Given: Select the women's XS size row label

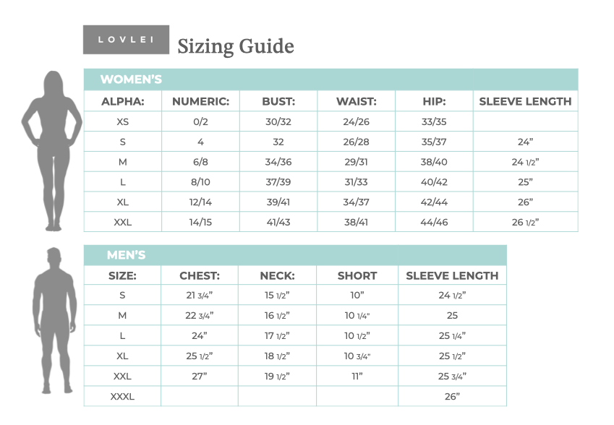Looking at the screenshot, I should point(122,122).
